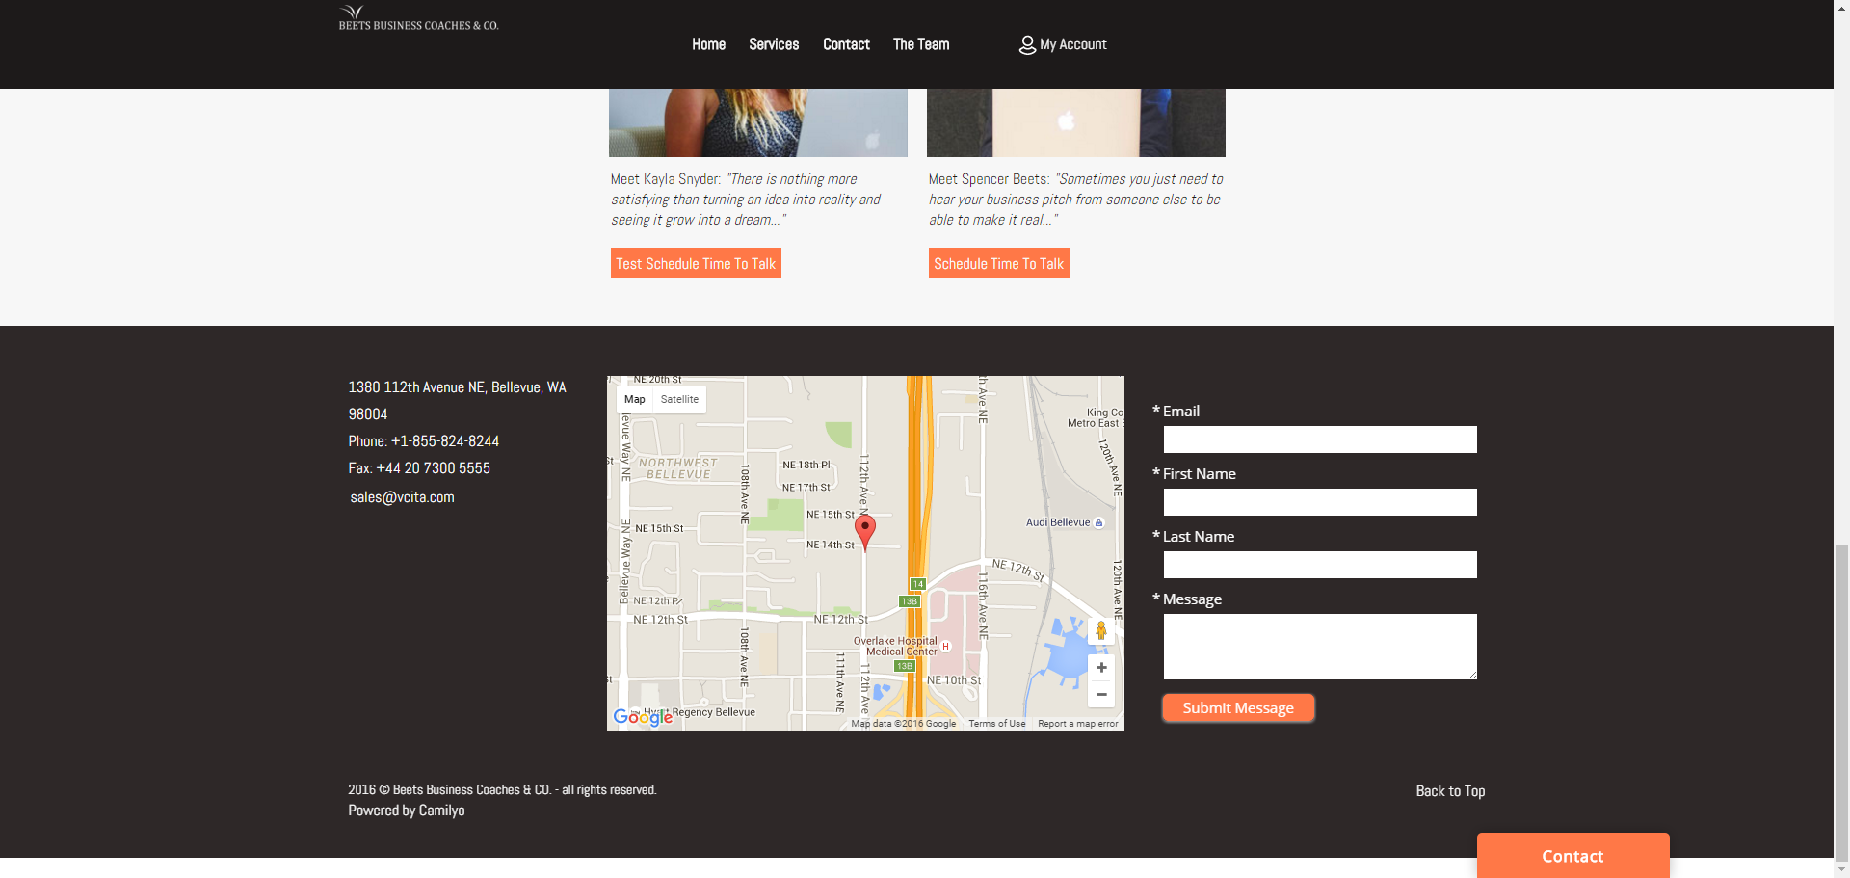This screenshot has height=878, width=1850.
Task: Focus the Email input field
Action: click(x=1319, y=439)
